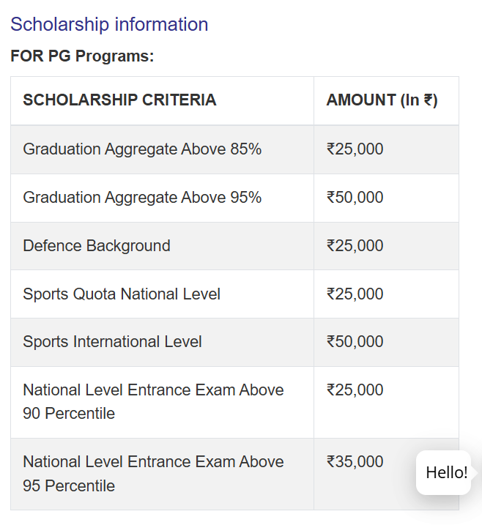This screenshot has height=525, width=482.
Task: Click Sports International Level cell
Action: (112, 342)
